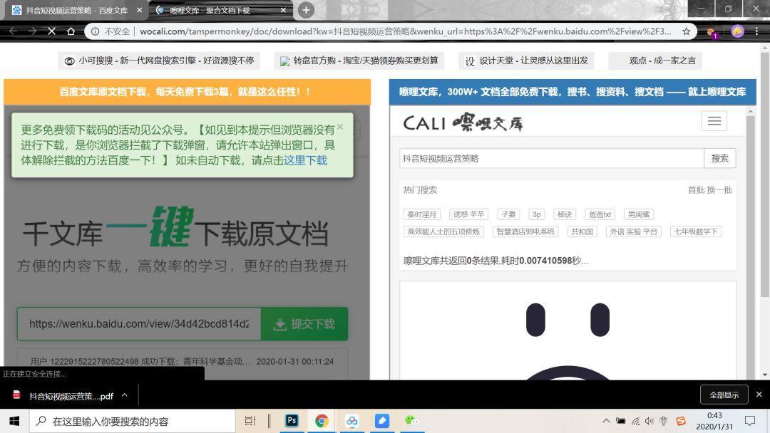Screen dimensions: 770x433
Task: Select the 共和国 hot search tag
Action: [x=582, y=231]
